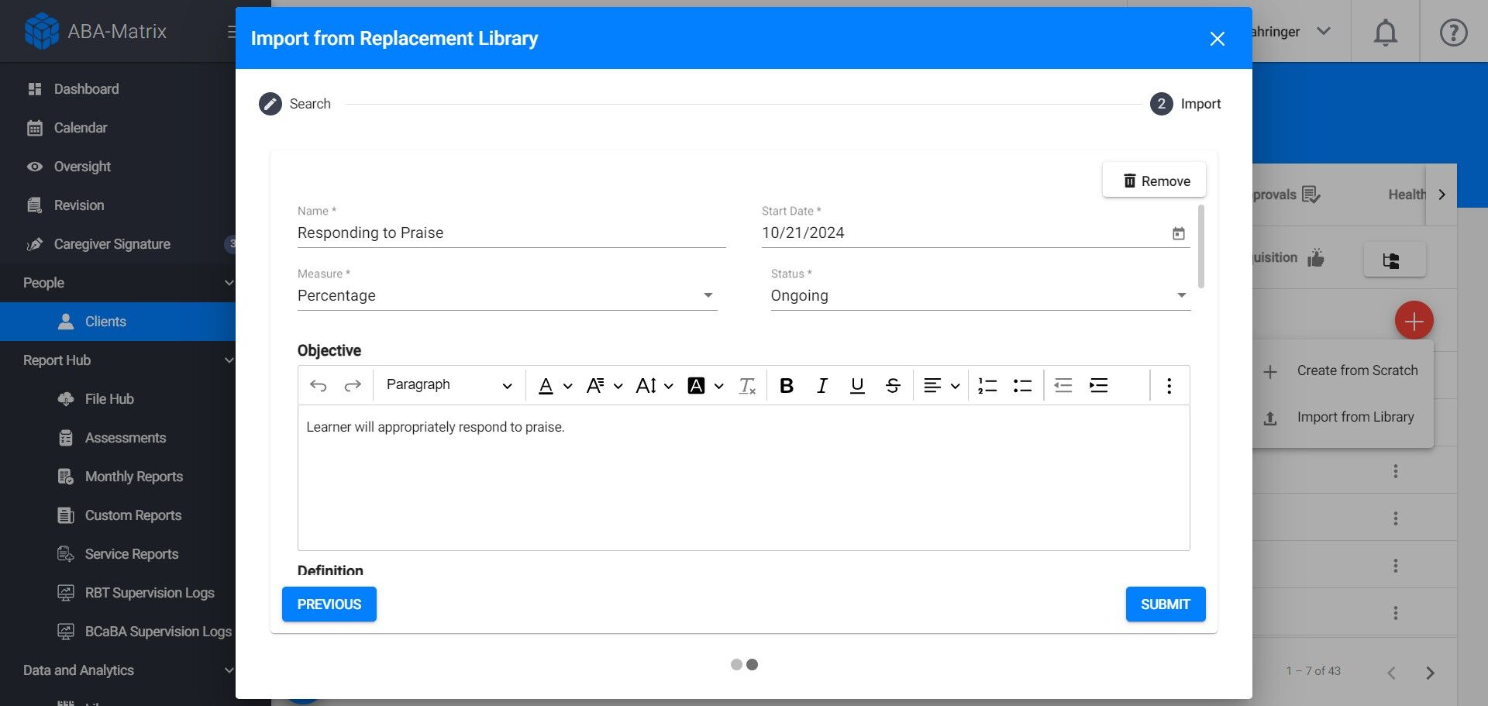Open the text alignment options

click(942, 385)
